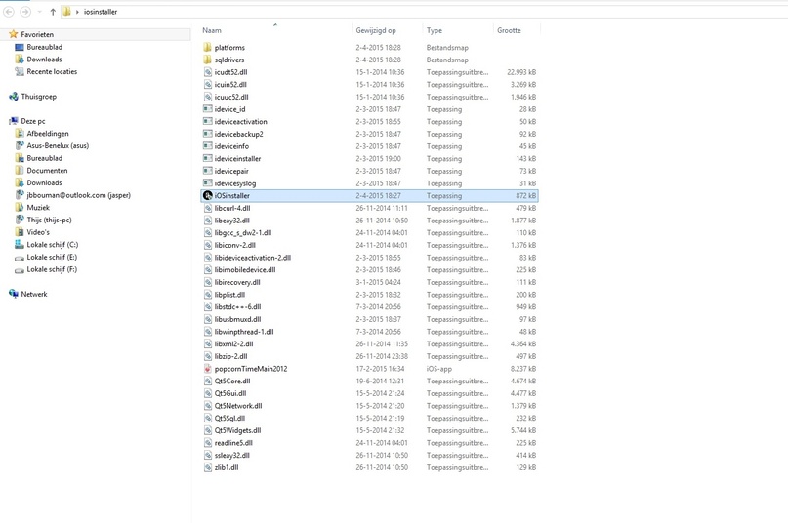Select the readline5.dll file name
Image resolution: width=788 pixels, height=523 pixels.
[233, 443]
